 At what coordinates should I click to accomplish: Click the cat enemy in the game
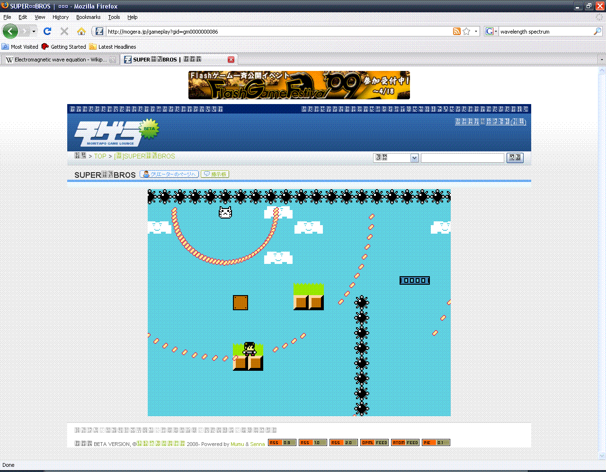click(225, 212)
